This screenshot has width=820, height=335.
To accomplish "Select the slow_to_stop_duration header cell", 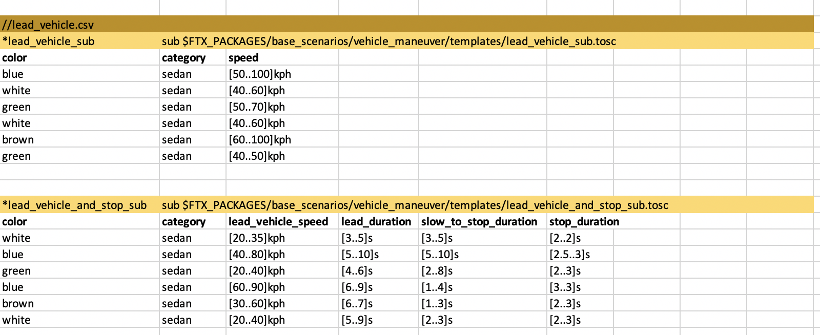I will pyautogui.click(x=479, y=222).
